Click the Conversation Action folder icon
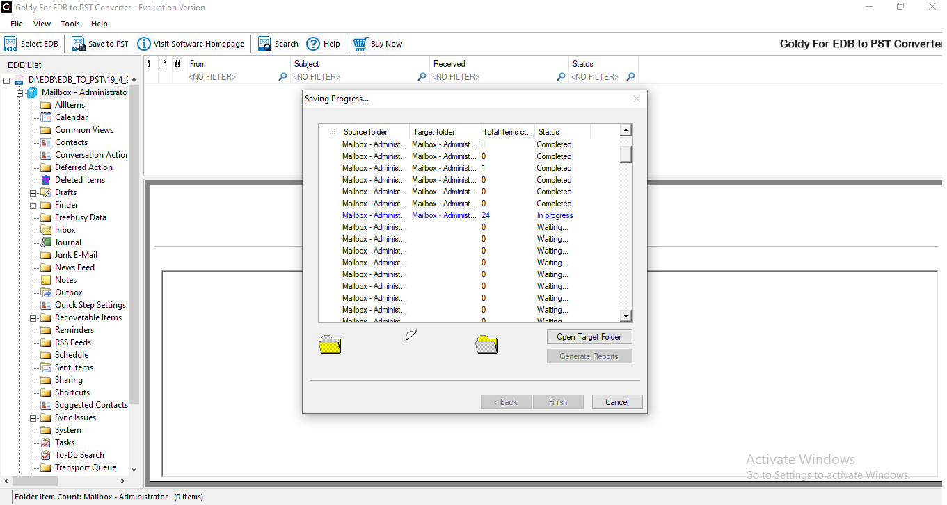 pos(46,155)
